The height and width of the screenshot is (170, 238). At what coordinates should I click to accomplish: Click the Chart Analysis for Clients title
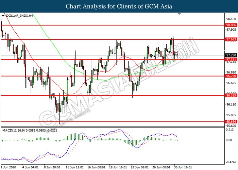tap(119, 6)
